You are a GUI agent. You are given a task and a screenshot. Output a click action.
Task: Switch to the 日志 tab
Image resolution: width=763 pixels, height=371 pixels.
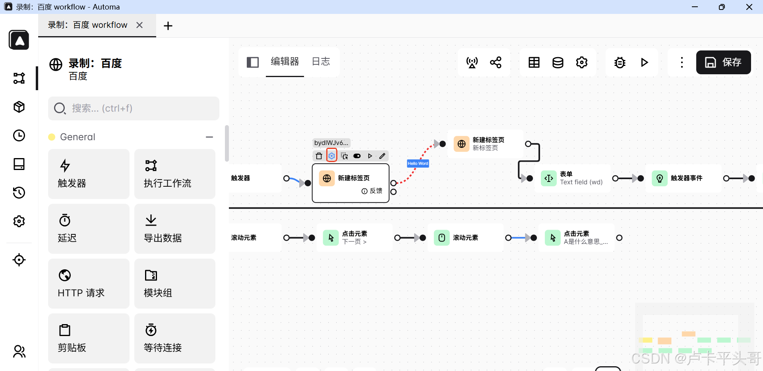(x=321, y=62)
